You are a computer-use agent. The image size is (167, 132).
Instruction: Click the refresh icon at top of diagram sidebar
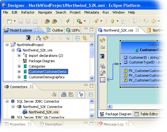(103, 40)
